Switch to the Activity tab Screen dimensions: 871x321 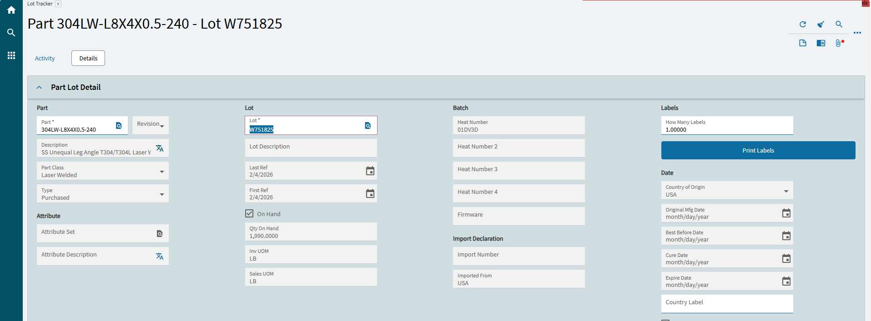tap(45, 59)
